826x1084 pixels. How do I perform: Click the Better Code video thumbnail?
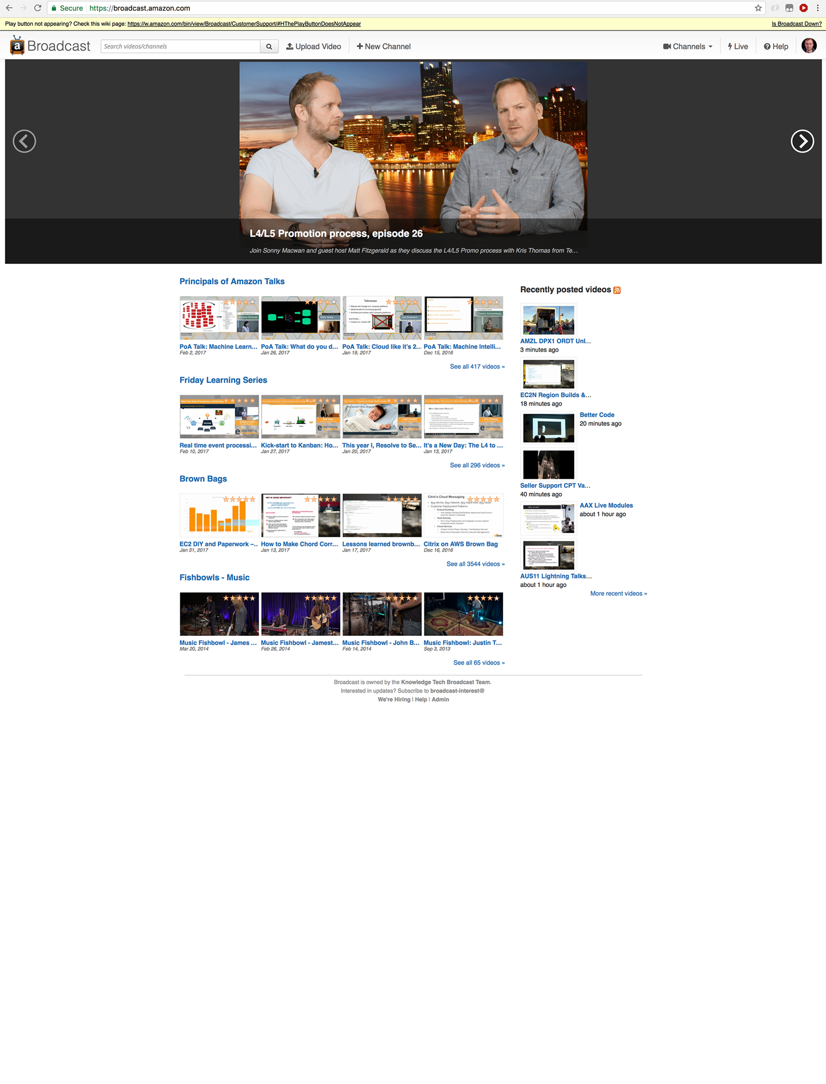pos(548,428)
